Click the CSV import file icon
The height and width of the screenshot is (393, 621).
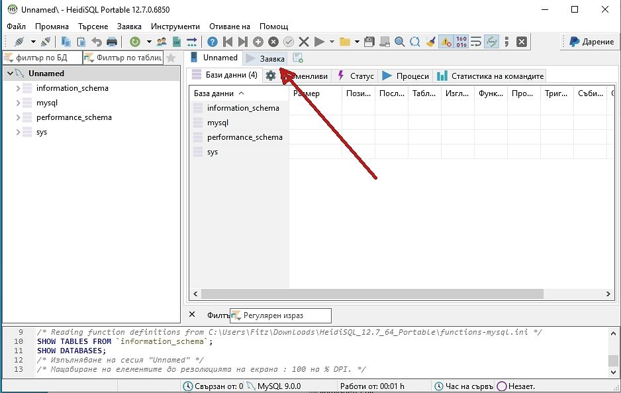tap(177, 42)
